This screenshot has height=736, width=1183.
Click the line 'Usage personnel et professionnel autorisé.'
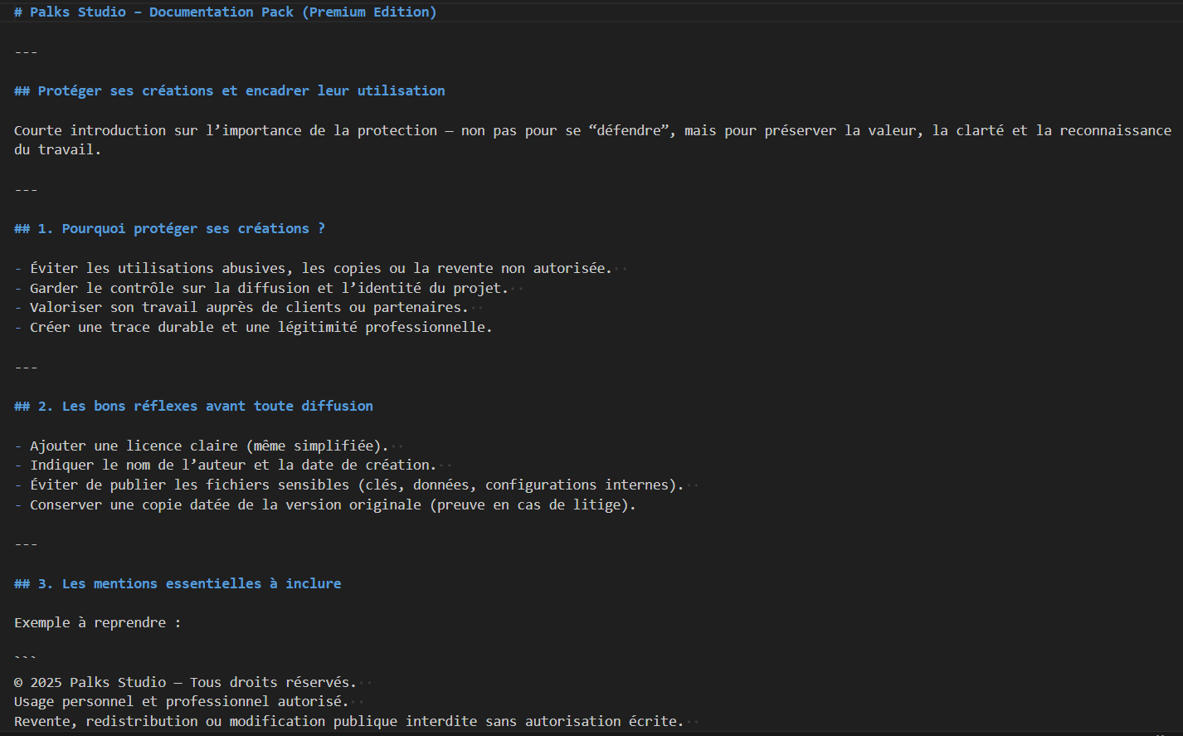[x=181, y=702]
